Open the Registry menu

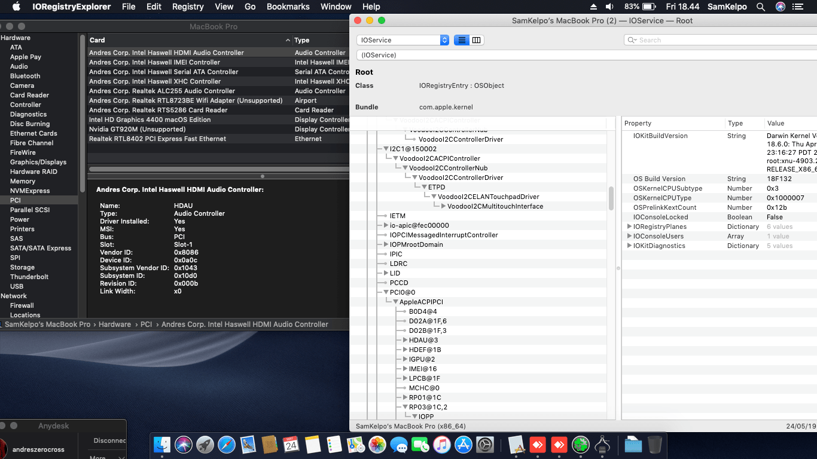click(x=188, y=7)
